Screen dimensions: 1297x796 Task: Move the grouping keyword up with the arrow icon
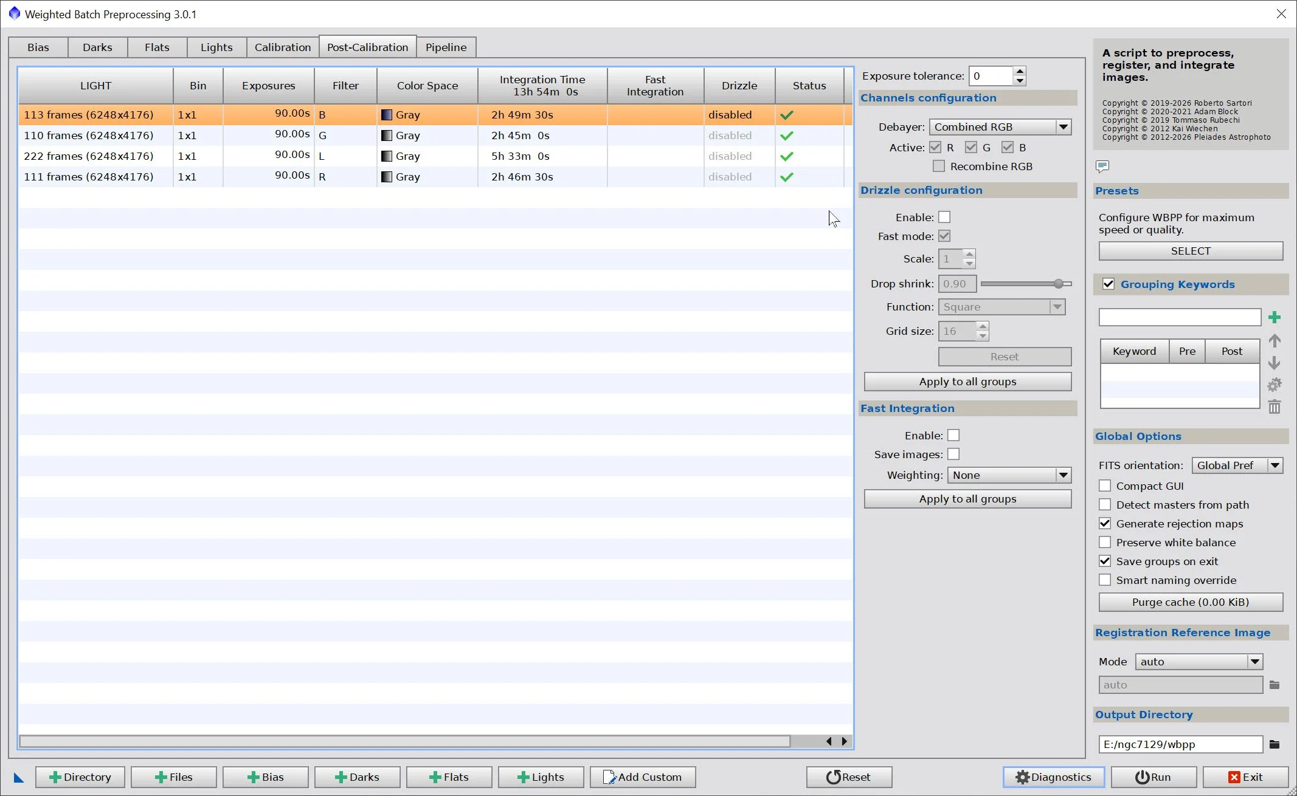click(x=1275, y=341)
